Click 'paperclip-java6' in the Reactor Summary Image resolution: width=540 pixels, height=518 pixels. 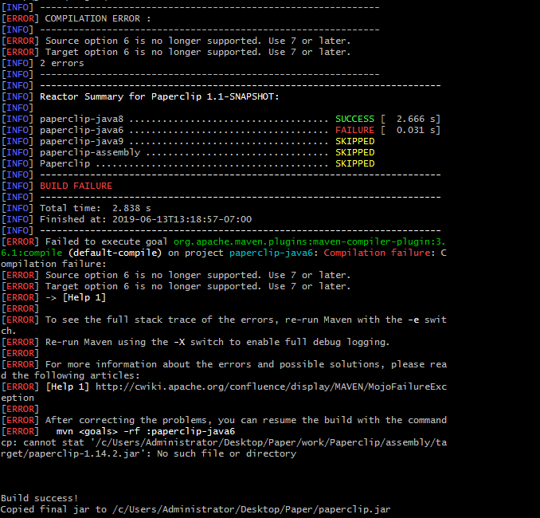pyautogui.click(x=81, y=130)
